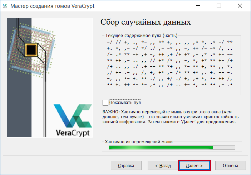251x175 pixels.
Task: Click the green filled part of the progress bar
Action: 160,147
